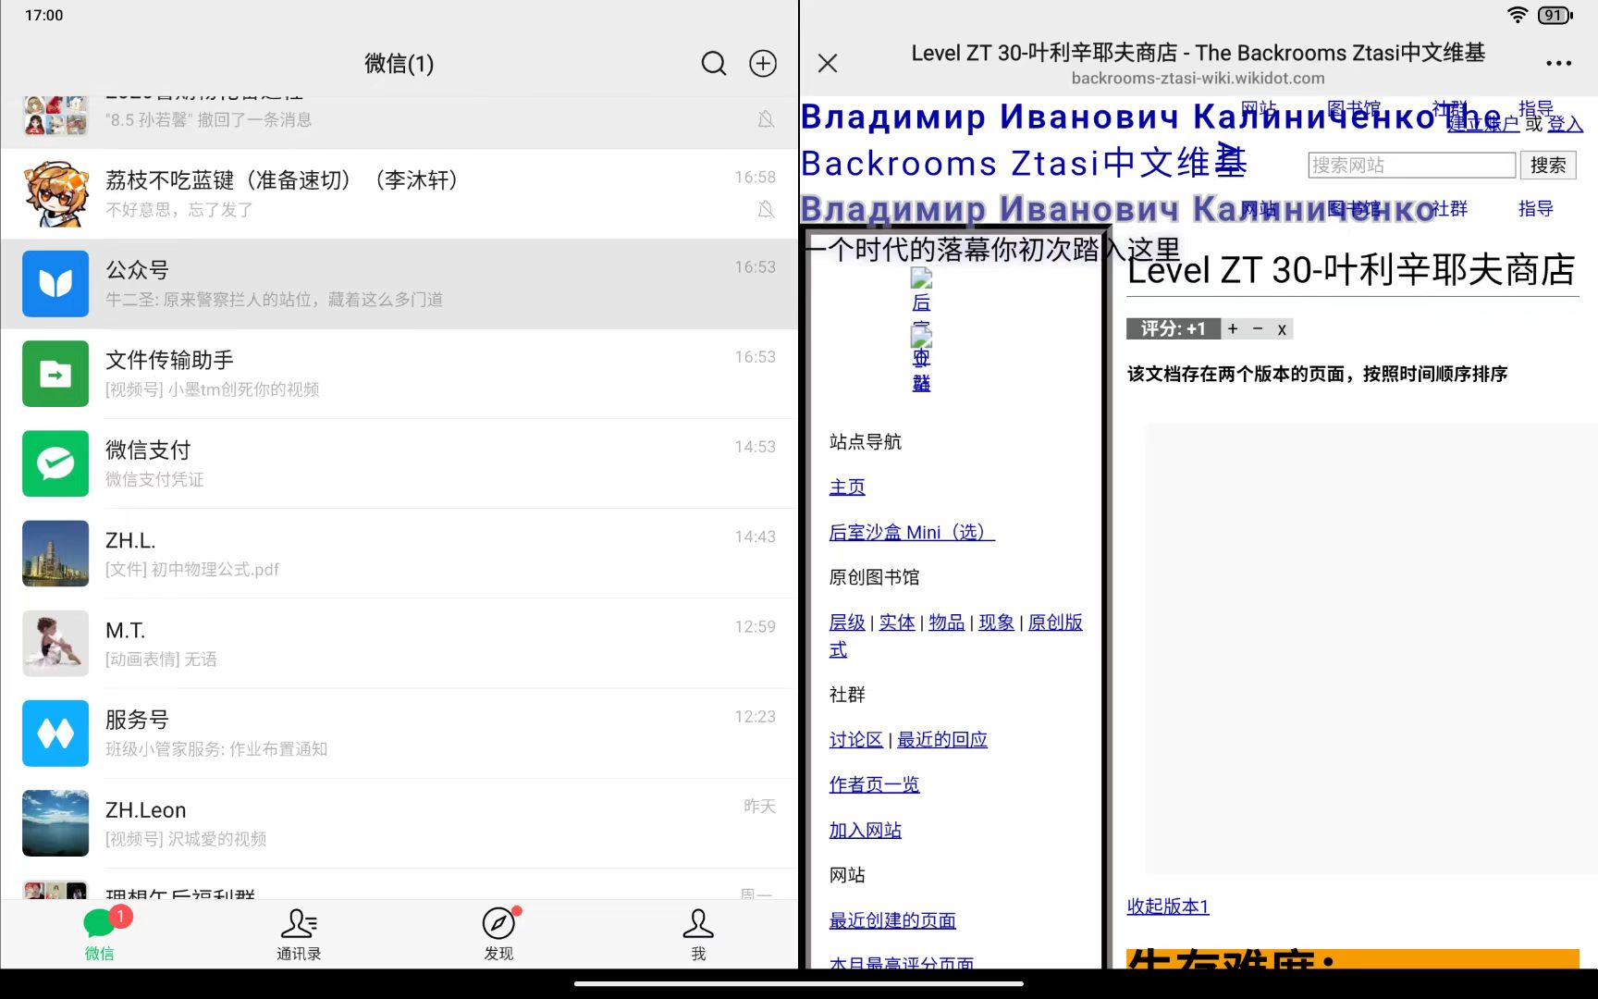
Task: Upvote page with the plus rating button
Action: 1233,328
